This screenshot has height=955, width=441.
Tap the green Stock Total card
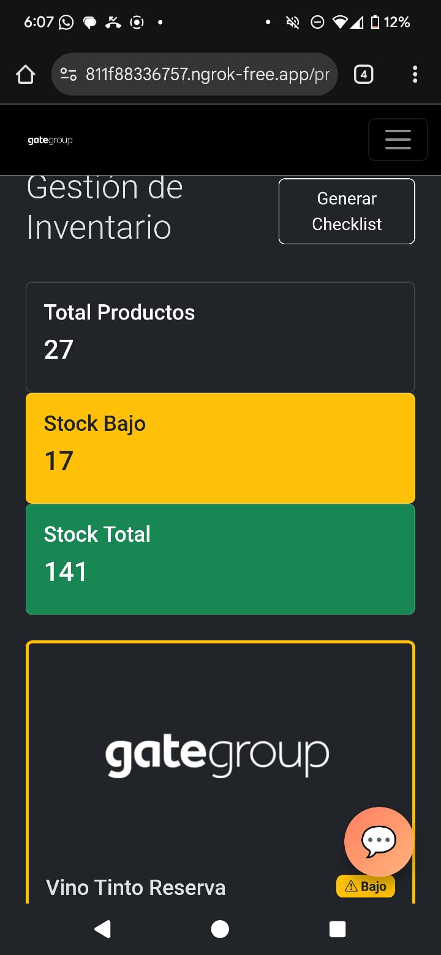(x=221, y=559)
